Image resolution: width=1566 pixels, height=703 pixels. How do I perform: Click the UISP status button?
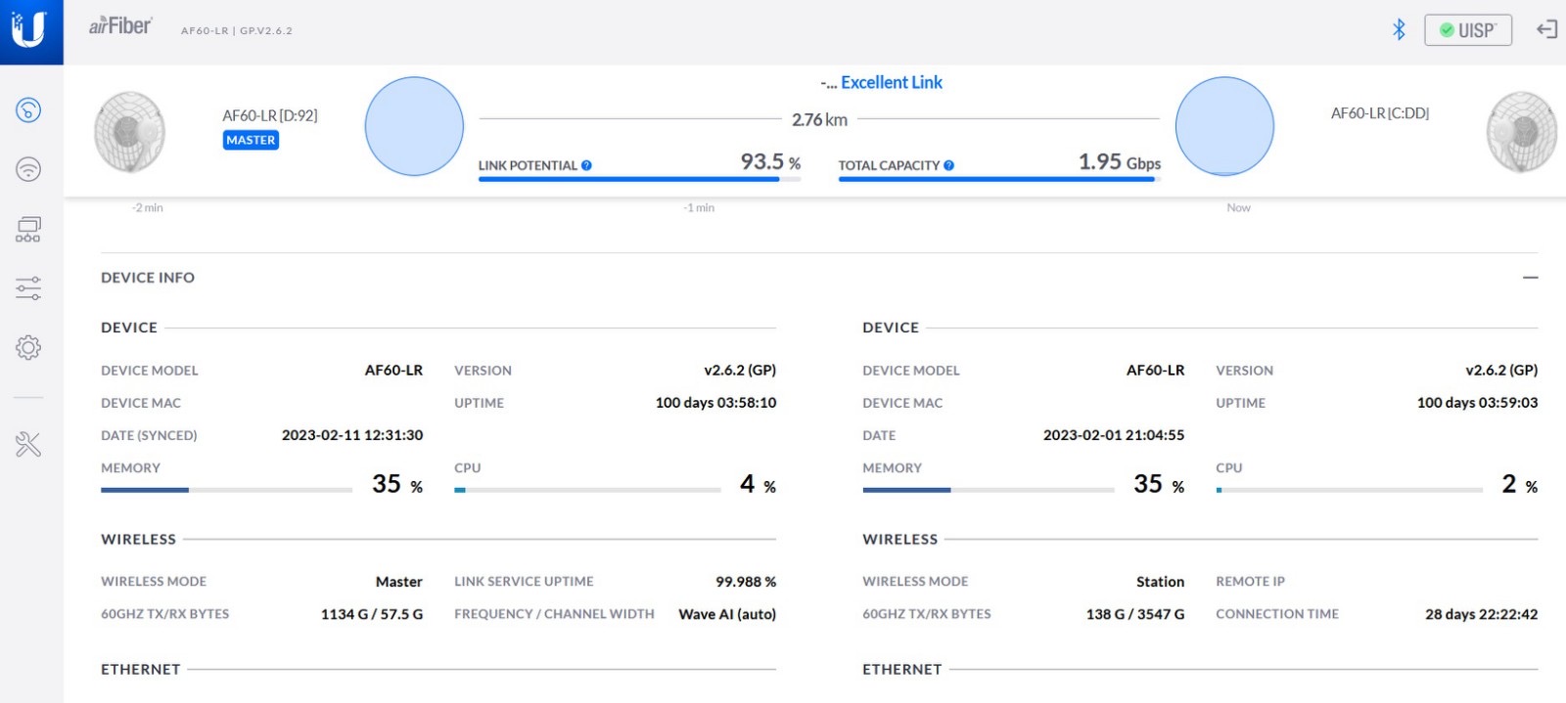click(1467, 30)
